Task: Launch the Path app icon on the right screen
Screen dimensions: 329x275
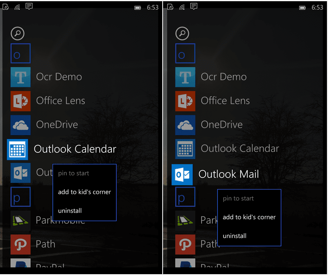Action: pos(185,244)
